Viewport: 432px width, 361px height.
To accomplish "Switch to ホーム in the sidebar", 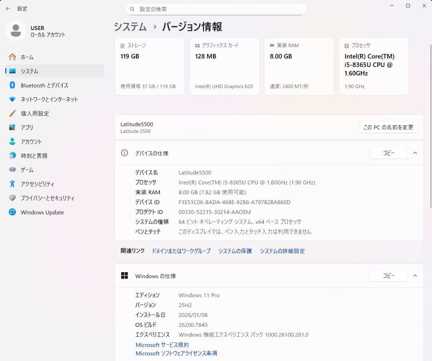I will [x=12, y=57].
